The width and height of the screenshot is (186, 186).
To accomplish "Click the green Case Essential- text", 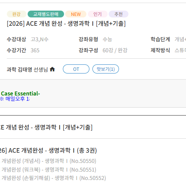I will pos(20,94).
